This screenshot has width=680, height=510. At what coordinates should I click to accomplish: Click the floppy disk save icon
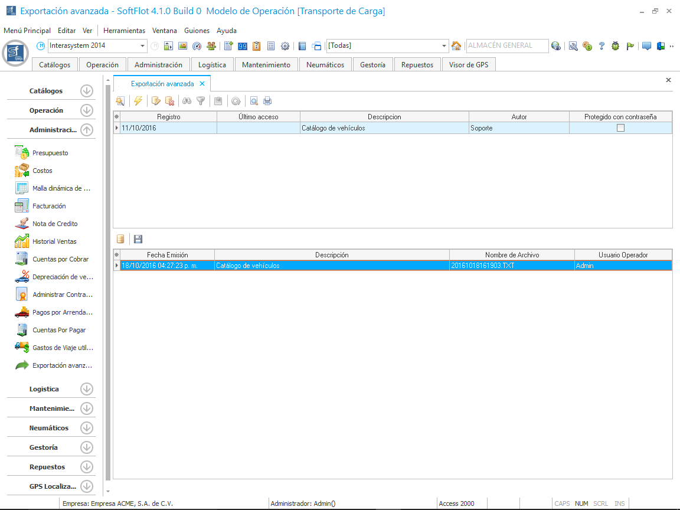pos(138,239)
